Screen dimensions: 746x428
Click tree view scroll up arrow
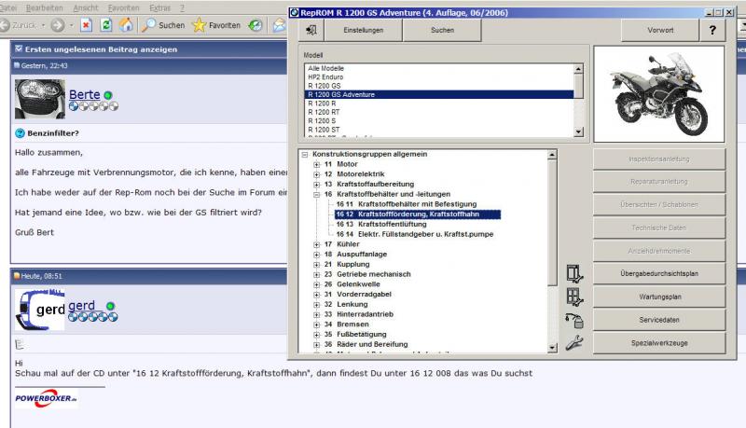point(552,155)
